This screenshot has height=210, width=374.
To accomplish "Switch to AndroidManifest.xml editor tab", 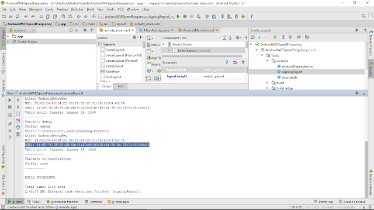I will [x=198, y=30].
